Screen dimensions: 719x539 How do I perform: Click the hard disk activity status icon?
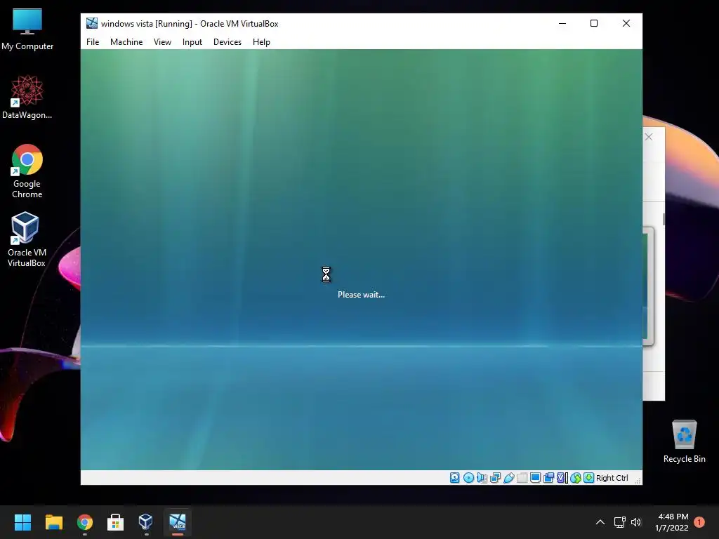coord(454,478)
